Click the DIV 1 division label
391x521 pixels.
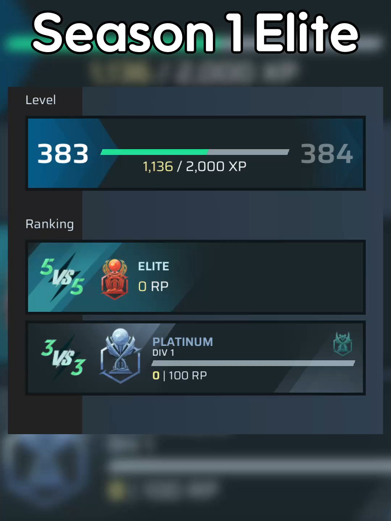point(163,353)
